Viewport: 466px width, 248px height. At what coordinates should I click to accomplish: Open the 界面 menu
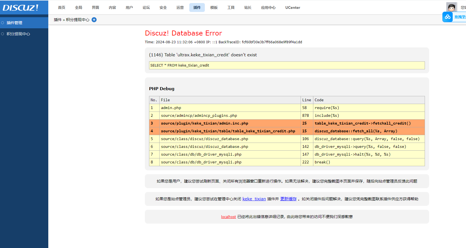[x=95, y=7]
